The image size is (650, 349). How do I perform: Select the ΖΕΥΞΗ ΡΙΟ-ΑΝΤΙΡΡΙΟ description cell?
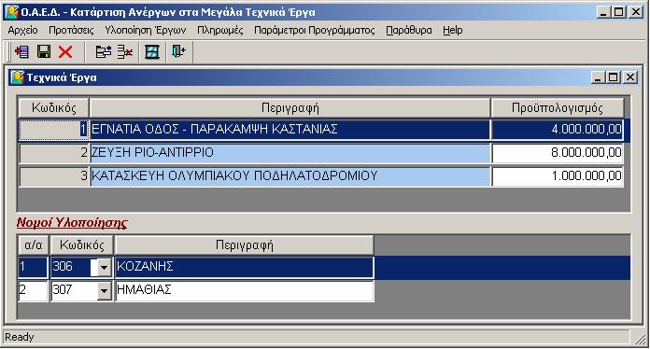click(290, 153)
